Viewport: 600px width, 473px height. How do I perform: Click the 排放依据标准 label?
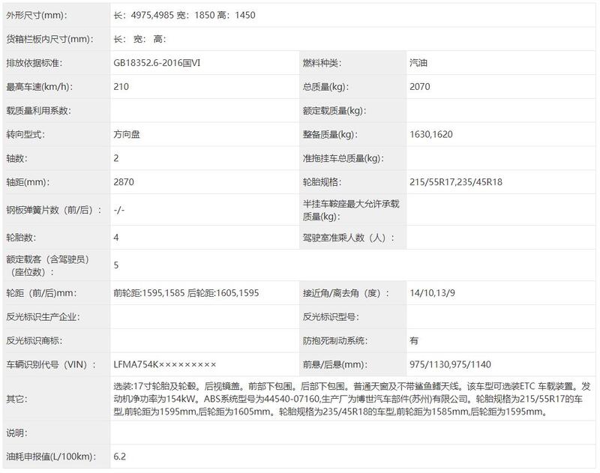pyautogui.click(x=34, y=63)
